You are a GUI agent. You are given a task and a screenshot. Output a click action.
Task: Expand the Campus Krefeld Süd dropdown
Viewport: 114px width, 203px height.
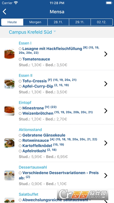pos(32,32)
